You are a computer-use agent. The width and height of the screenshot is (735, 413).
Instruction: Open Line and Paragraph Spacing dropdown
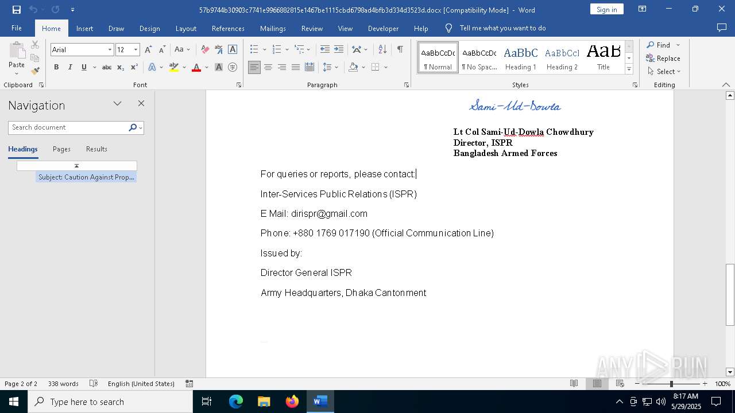[x=331, y=67]
